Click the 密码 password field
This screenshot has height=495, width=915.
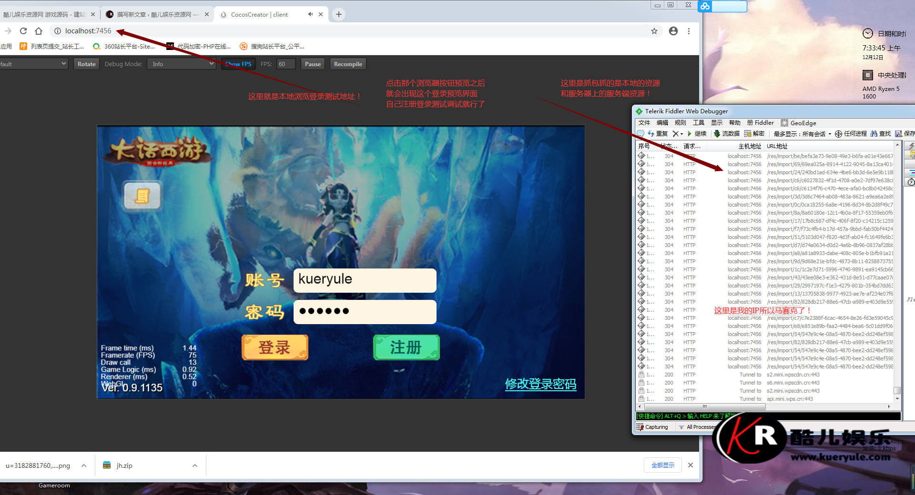point(365,312)
